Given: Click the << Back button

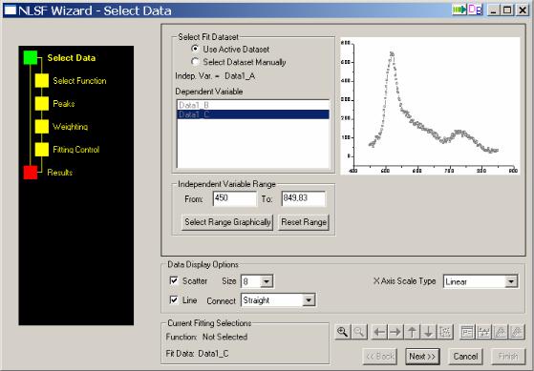Looking at the screenshot, I should pyautogui.click(x=380, y=357).
